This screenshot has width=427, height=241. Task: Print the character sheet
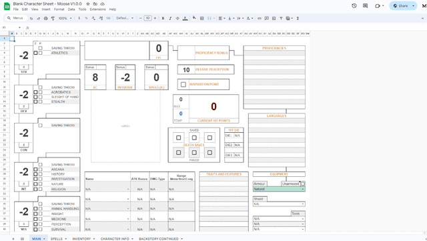coord(46,18)
